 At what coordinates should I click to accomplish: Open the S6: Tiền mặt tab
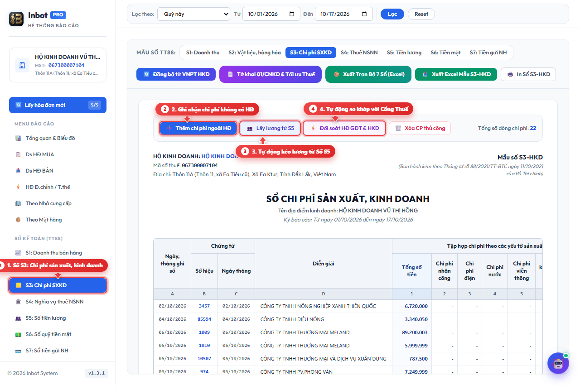[445, 53]
